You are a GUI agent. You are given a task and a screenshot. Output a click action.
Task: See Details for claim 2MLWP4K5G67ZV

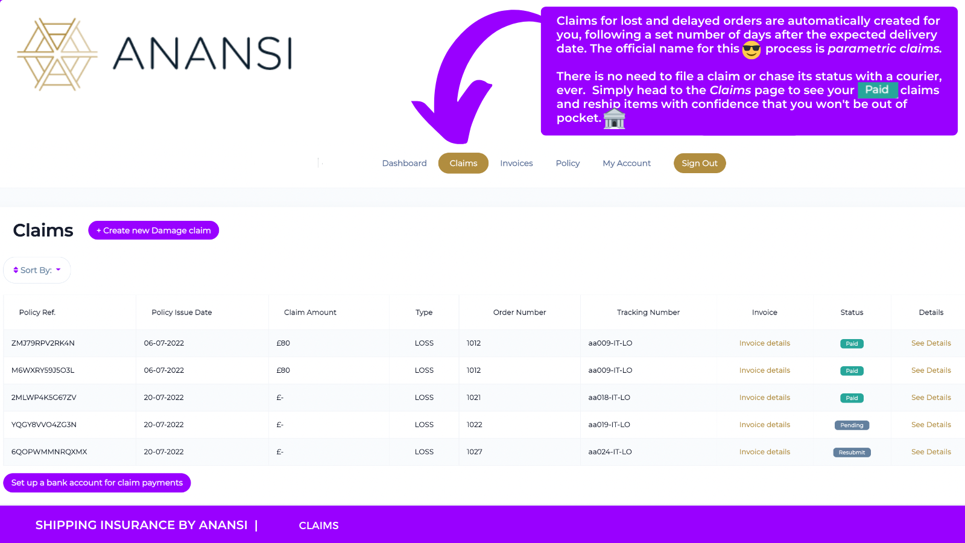coord(931,398)
